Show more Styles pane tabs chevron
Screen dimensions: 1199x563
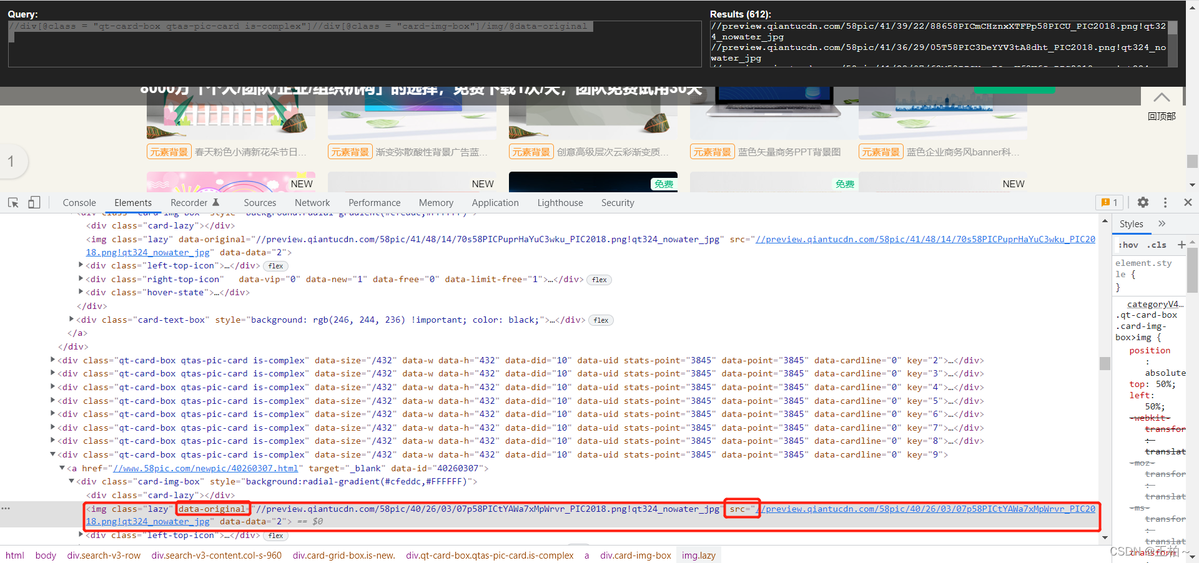coord(1162,223)
